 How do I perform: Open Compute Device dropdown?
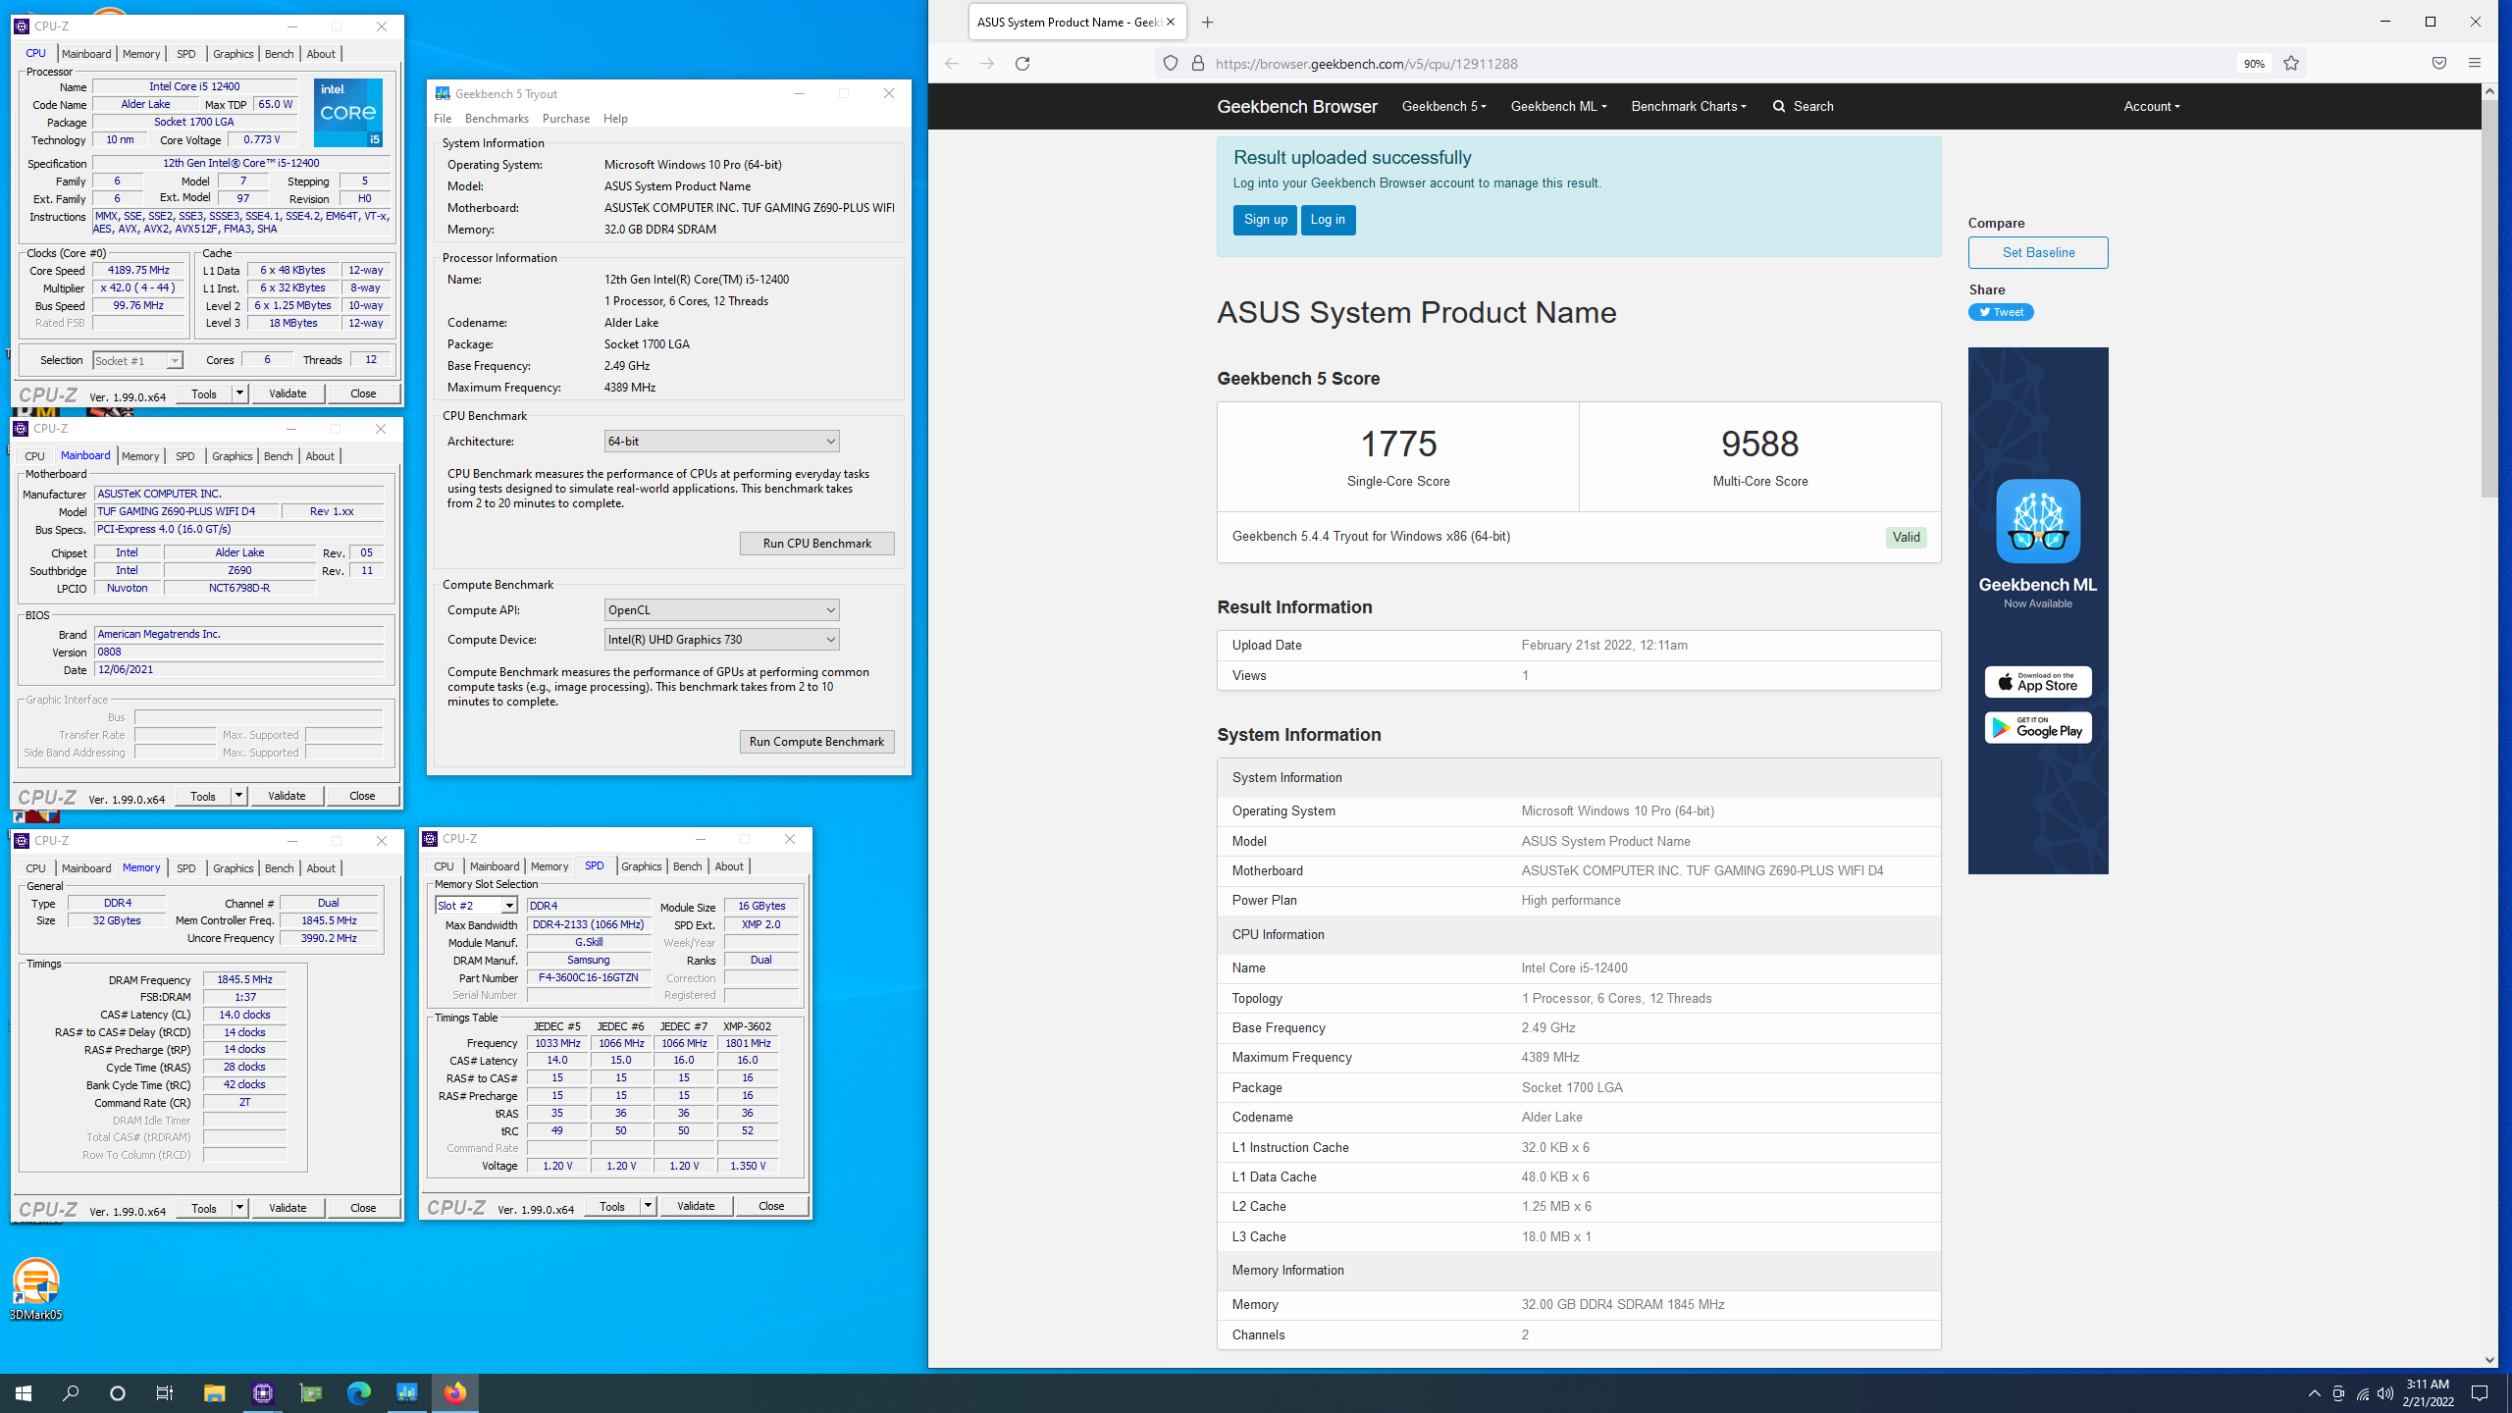[721, 640]
